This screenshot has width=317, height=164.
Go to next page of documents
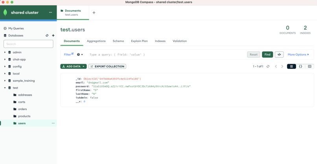pyautogui.click(x=282, y=66)
